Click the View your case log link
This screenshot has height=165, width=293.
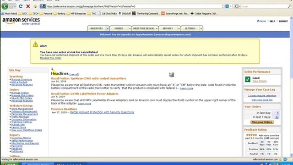click(262, 100)
